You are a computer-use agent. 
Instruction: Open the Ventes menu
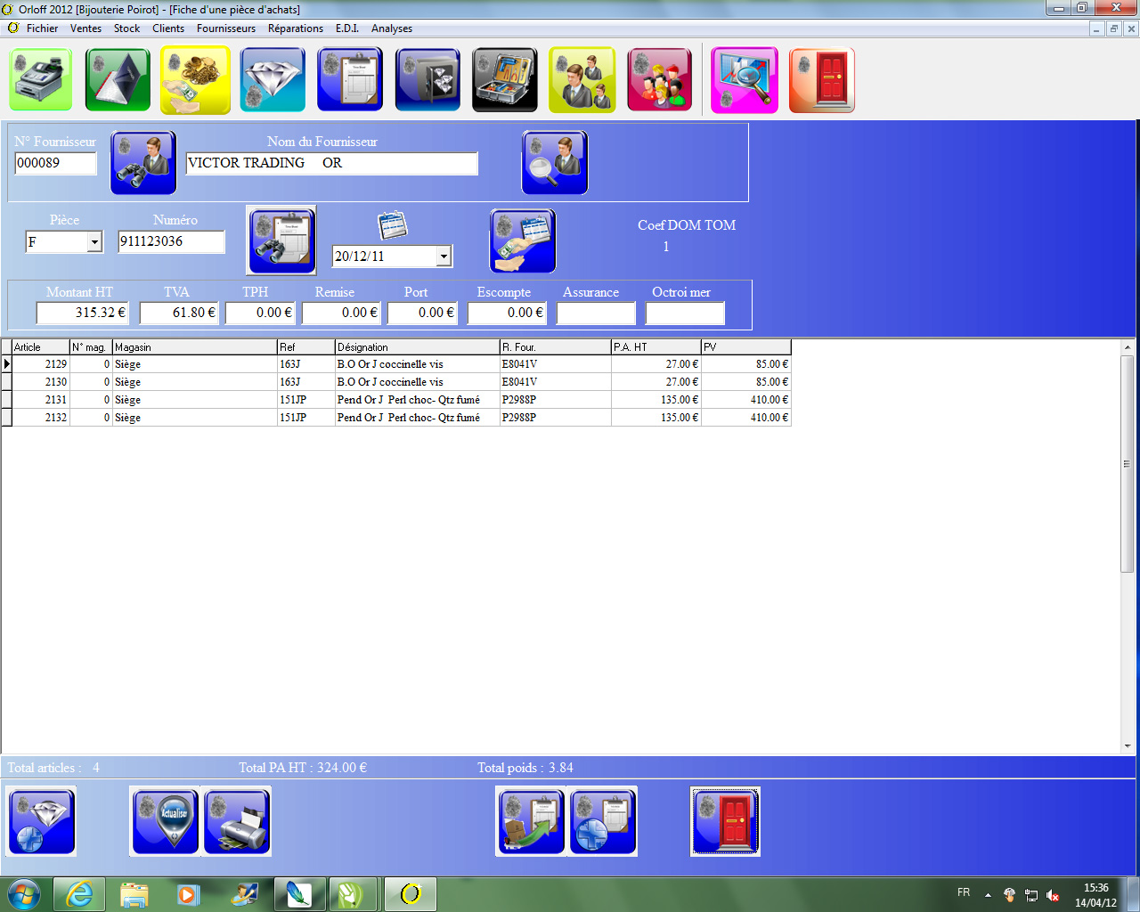click(86, 28)
